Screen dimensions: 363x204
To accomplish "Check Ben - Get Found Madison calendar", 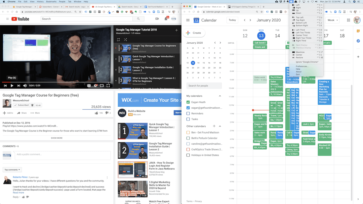I will click(188, 133).
